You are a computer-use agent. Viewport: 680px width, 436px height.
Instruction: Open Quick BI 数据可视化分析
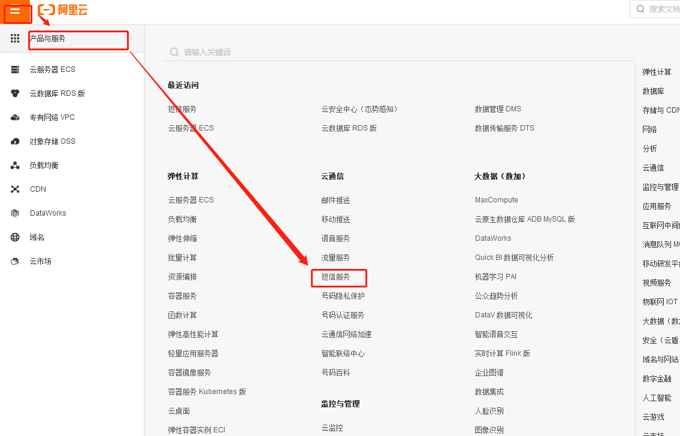514,258
